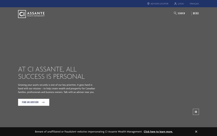Open the Advisor Locator link
The width and height of the screenshot is (217, 136).
[x=159, y=4]
